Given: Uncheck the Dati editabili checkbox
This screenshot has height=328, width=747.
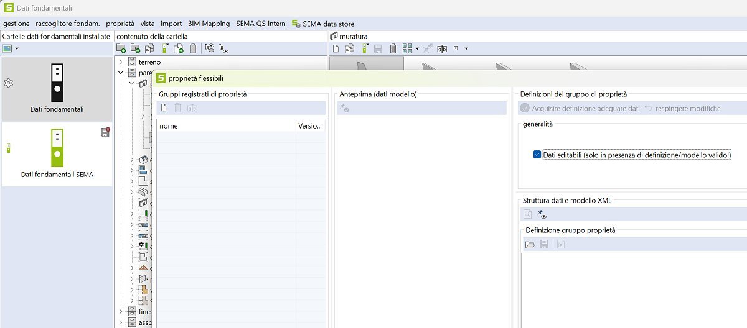Looking at the screenshot, I should click(537, 155).
